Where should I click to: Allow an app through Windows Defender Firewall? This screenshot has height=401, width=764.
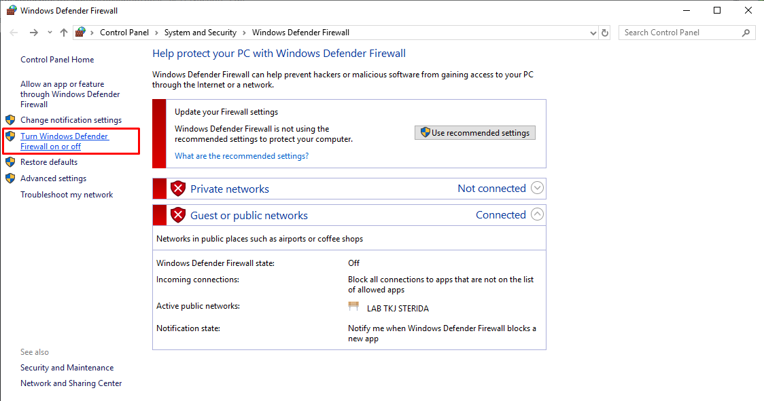coord(70,94)
